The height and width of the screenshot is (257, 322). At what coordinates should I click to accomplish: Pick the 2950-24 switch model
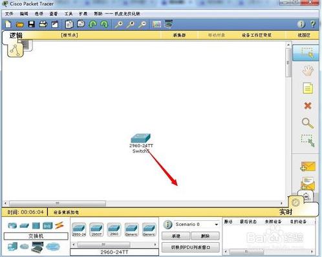click(79, 230)
